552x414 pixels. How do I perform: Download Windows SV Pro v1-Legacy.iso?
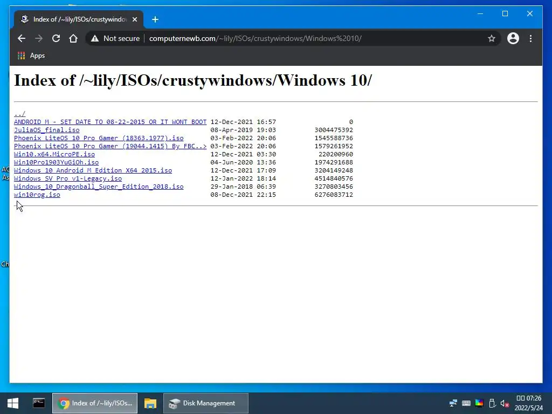(x=68, y=178)
